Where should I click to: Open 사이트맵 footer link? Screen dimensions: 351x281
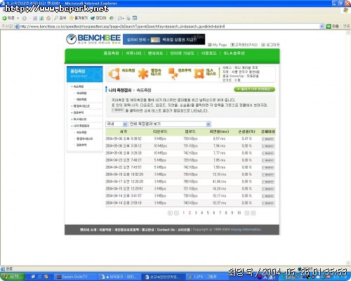(184, 230)
